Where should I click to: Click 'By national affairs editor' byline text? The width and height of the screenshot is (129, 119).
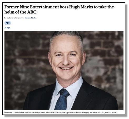tap(14, 18)
